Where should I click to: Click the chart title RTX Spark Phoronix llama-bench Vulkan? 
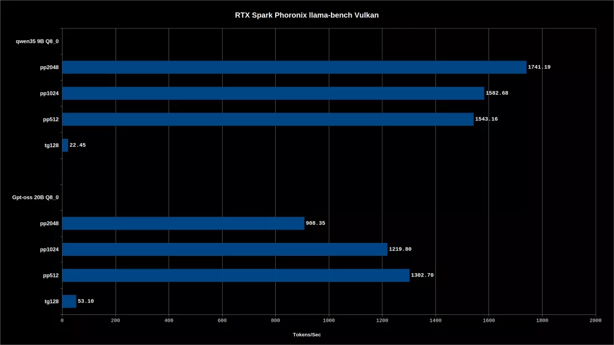(x=306, y=15)
